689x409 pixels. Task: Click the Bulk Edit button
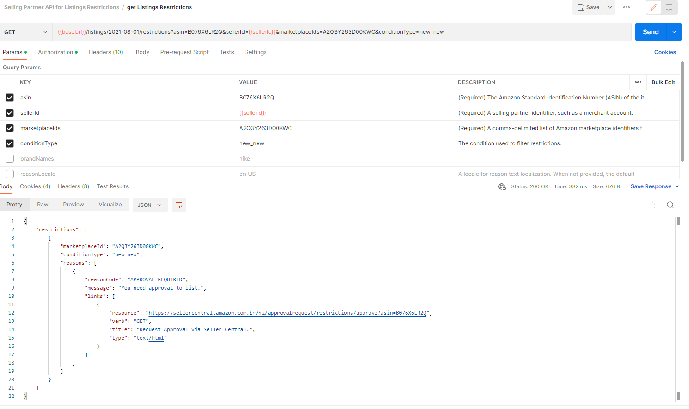[x=663, y=82]
